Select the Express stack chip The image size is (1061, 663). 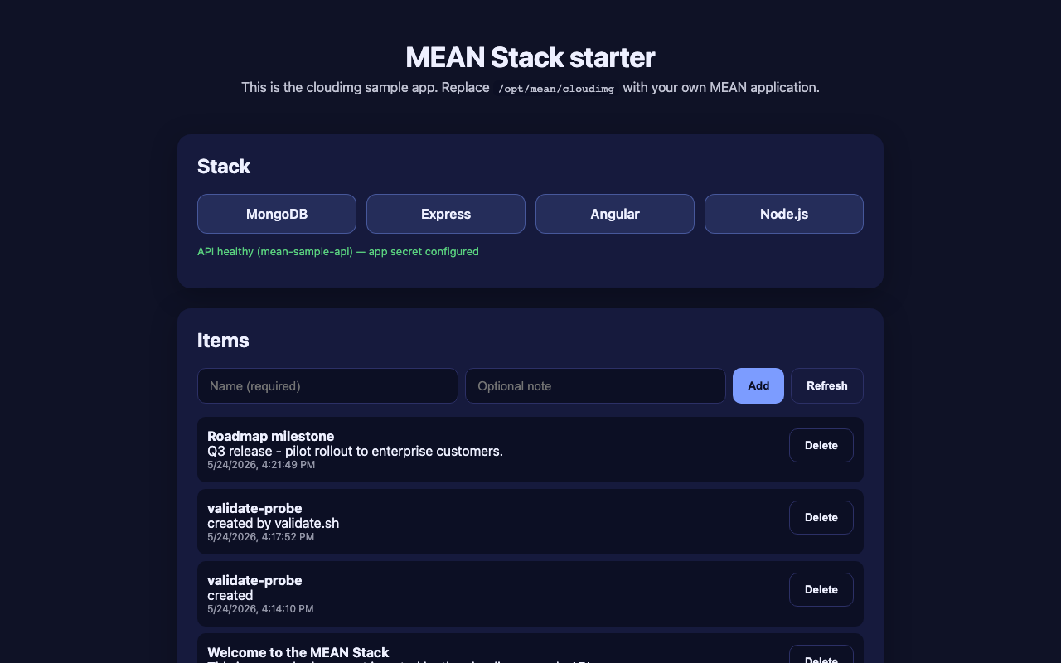(446, 214)
